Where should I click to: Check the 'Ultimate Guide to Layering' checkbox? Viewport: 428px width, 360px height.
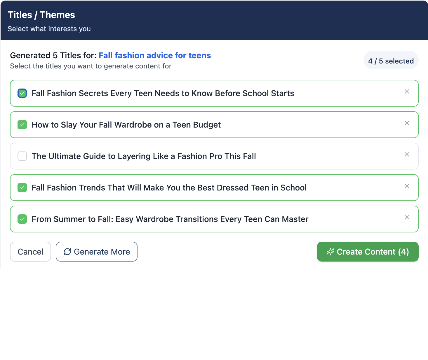22,156
